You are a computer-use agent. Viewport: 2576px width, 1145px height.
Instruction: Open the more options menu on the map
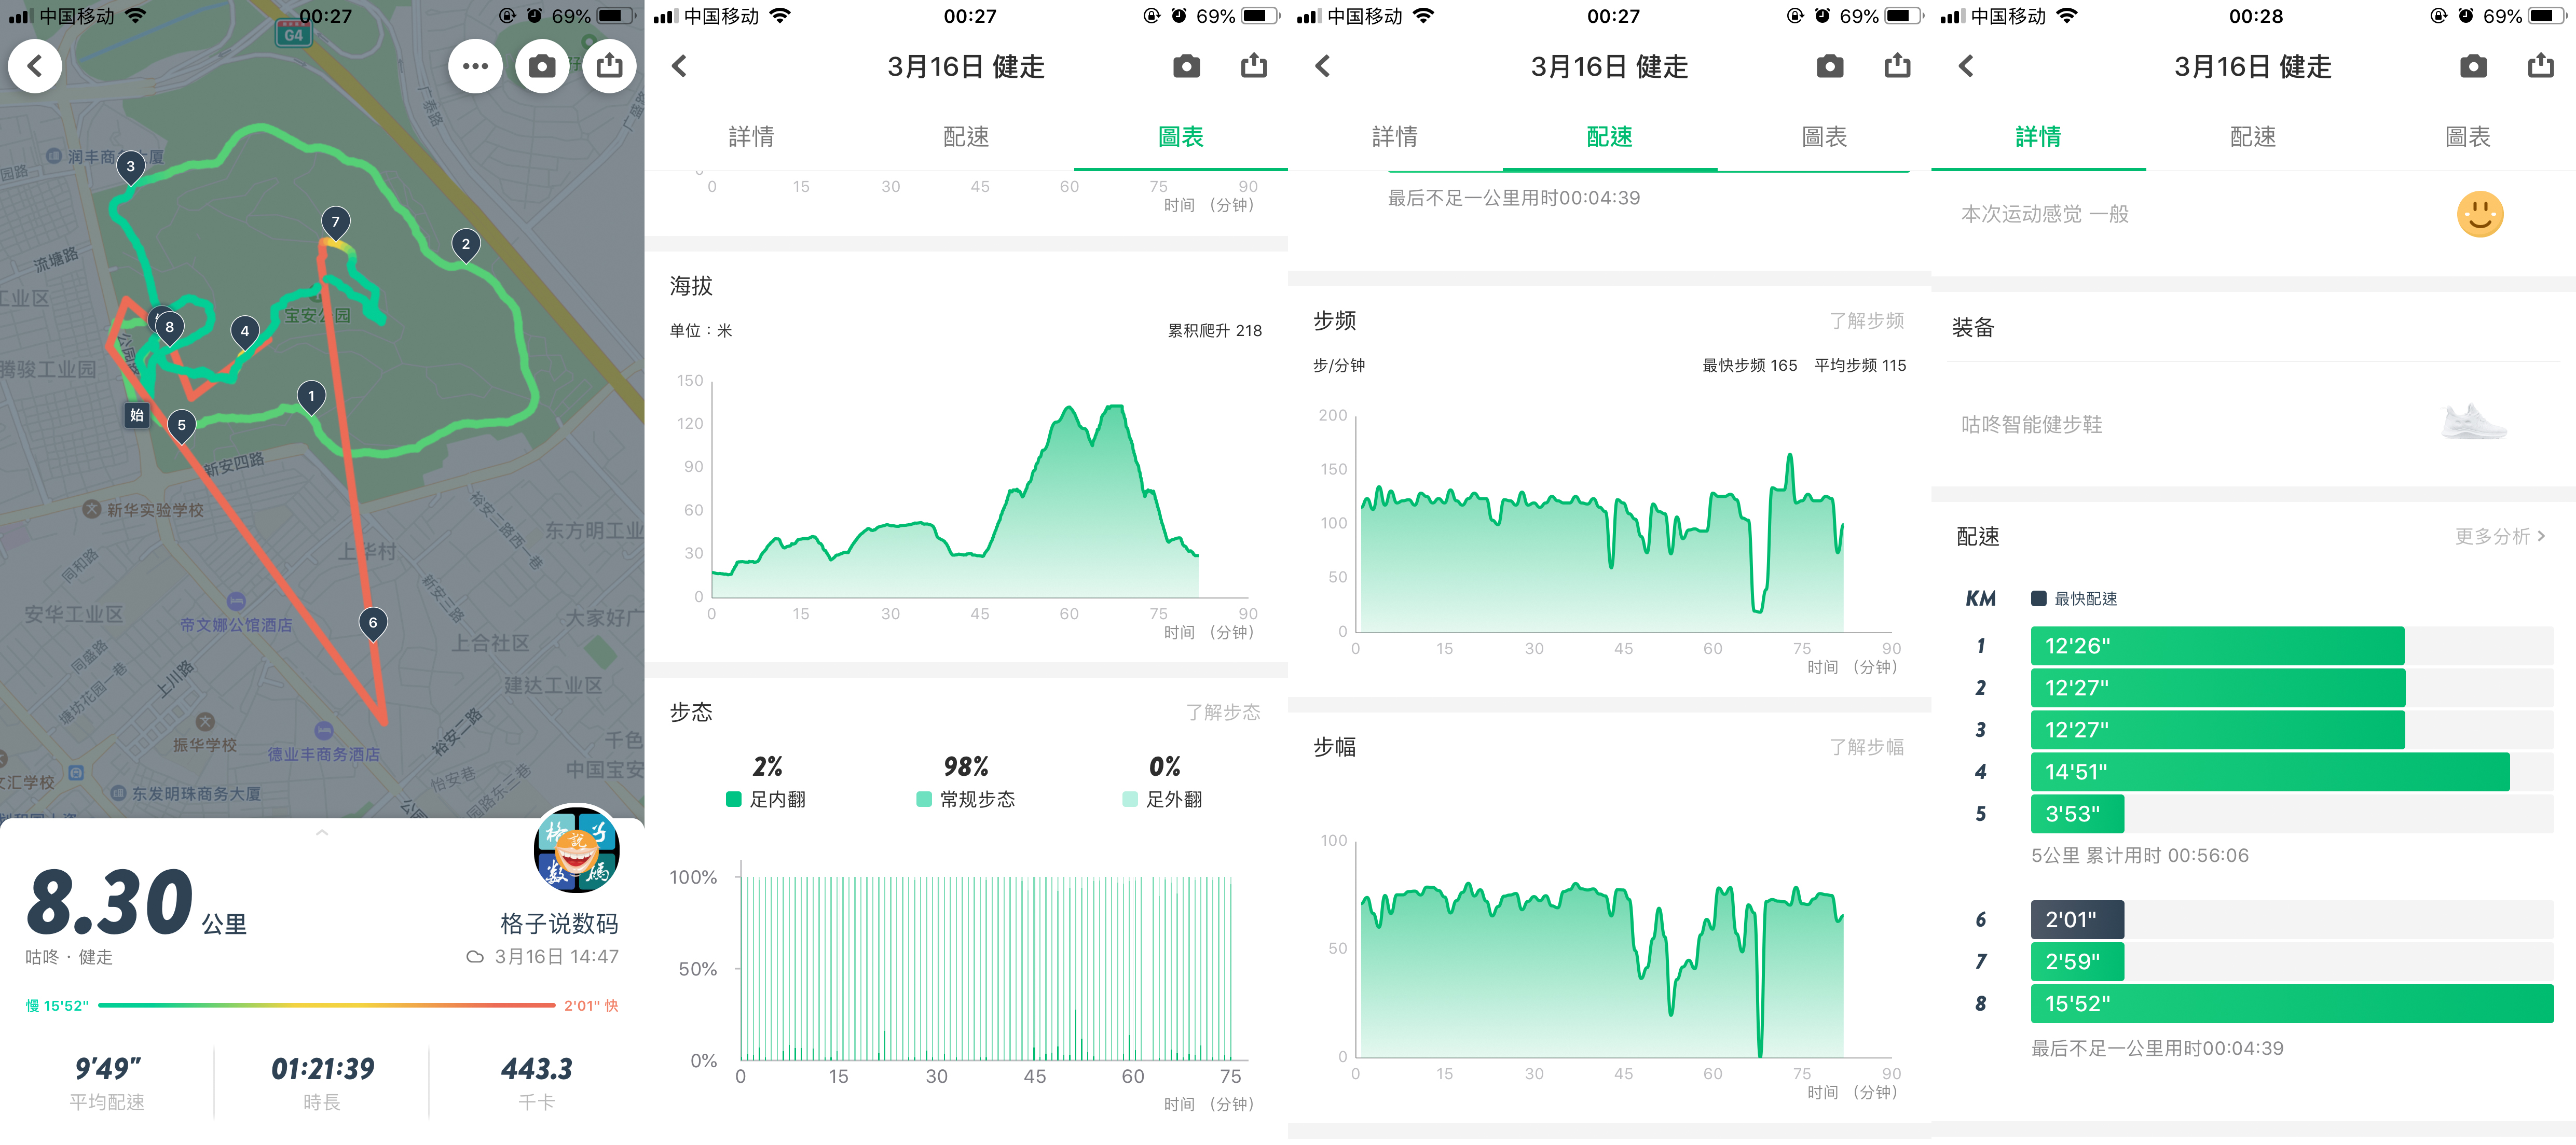476,66
